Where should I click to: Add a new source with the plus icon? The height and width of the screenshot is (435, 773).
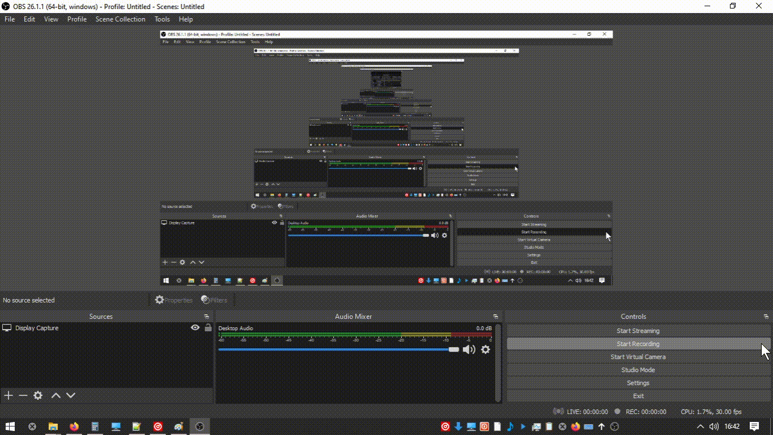pyautogui.click(x=9, y=395)
